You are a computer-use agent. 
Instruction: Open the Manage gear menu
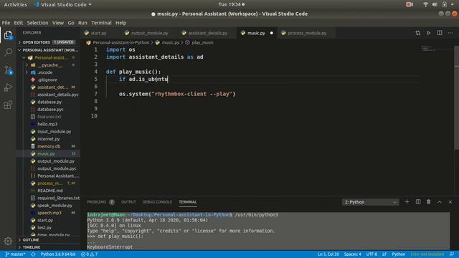click(8, 241)
